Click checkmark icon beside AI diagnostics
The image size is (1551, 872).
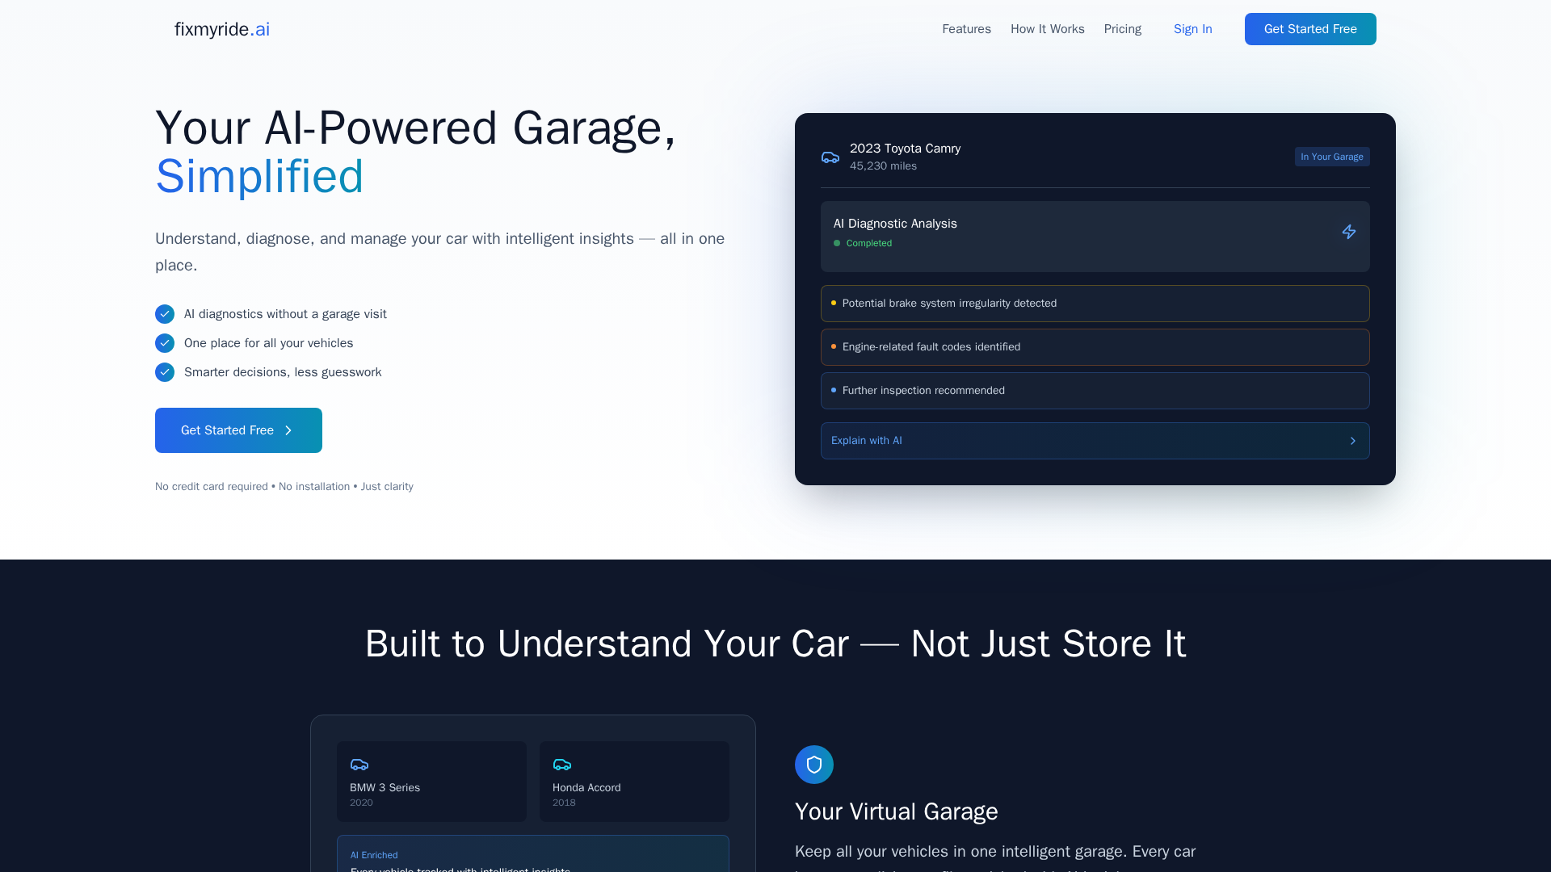tap(165, 314)
